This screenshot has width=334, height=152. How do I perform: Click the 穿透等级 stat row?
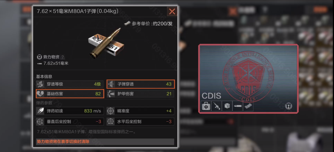click(70, 84)
